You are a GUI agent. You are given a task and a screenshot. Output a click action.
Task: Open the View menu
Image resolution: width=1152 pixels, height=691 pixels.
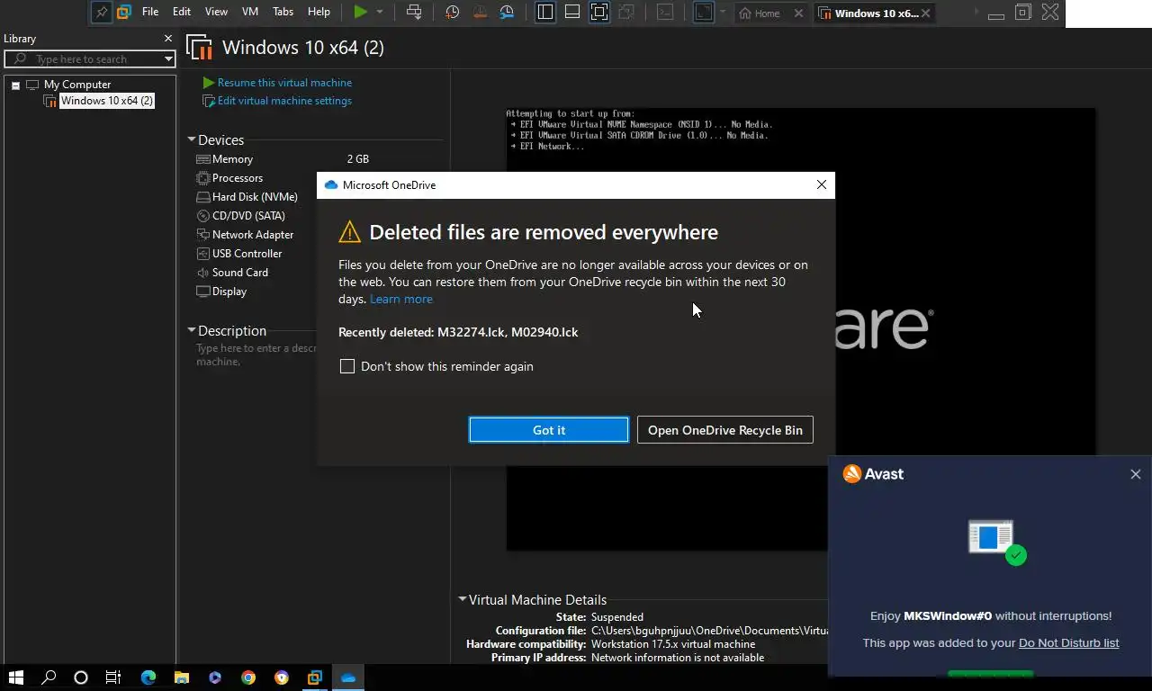tap(216, 12)
